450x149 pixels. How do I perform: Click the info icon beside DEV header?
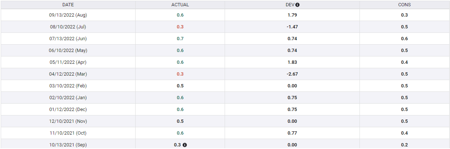(x=297, y=5)
